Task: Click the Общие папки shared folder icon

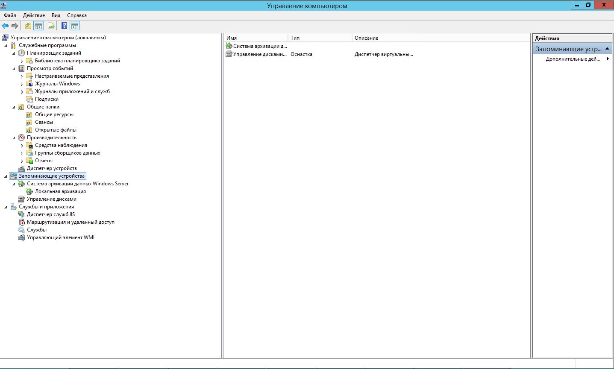Action: point(21,107)
